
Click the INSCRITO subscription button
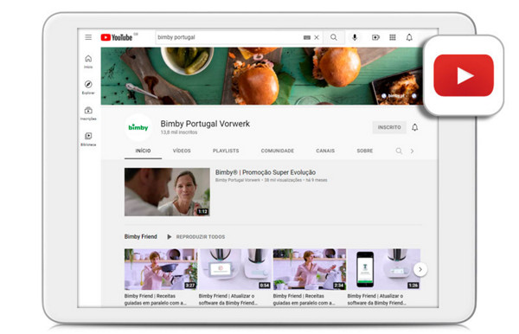pyautogui.click(x=389, y=127)
